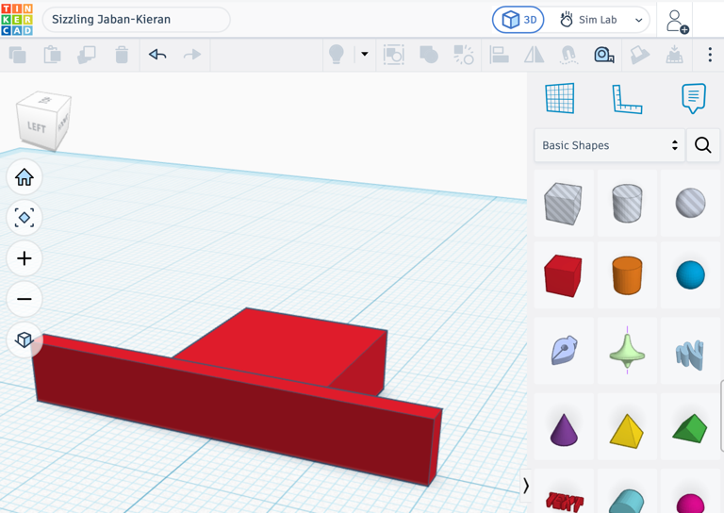The height and width of the screenshot is (513, 724).
Task: Pick the blue Sphere shape
Action: (x=690, y=275)
